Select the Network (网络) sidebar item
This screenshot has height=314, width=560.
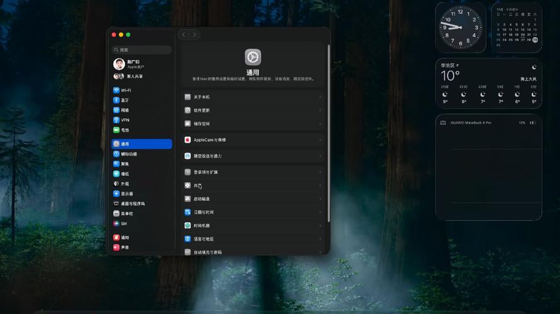(x=142, y=110)
